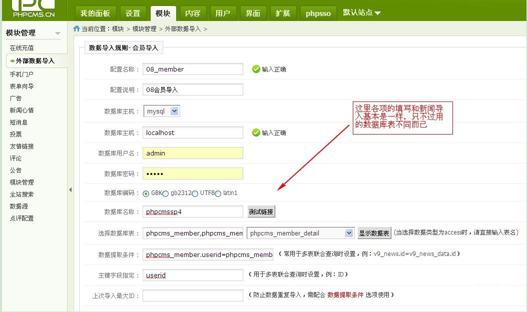The image size is (528, 312).
Task: Open the mysql database type dropdown
Action: click(162, 111)
